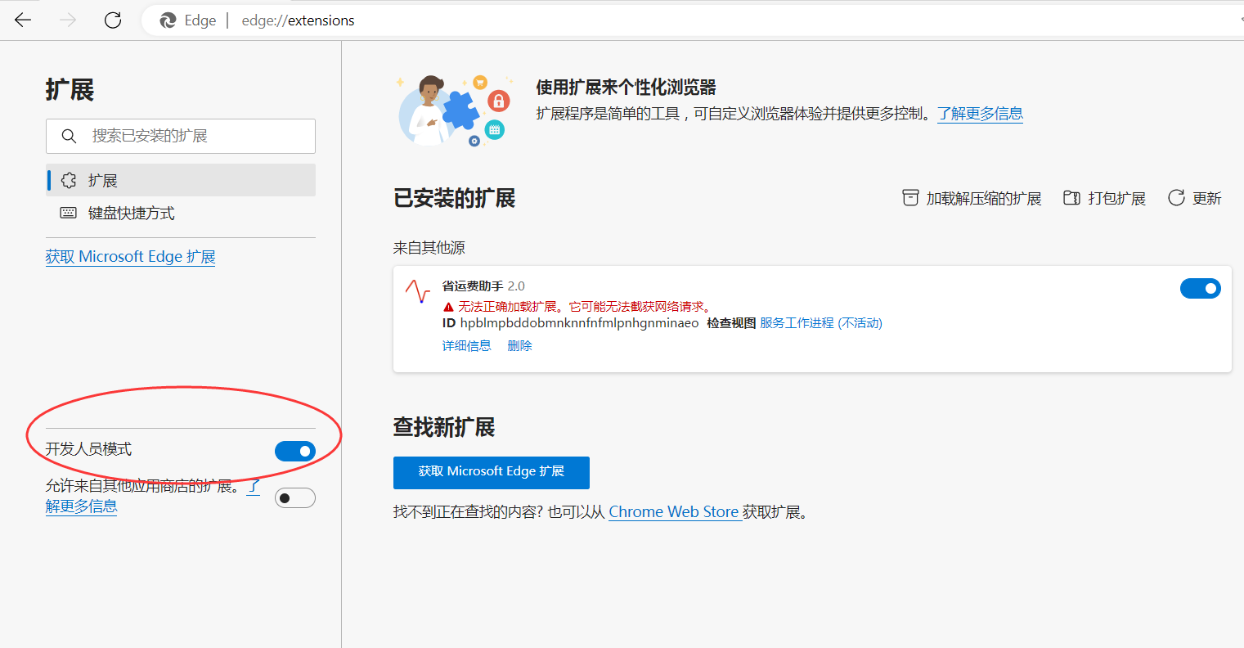Image resolution: width=1244 pixels, height=648 pixels.
Task: Click the extension ID hpblmpbddobmnknnfnfmlpnhgnminaeo text
Action: coord(579,323)
